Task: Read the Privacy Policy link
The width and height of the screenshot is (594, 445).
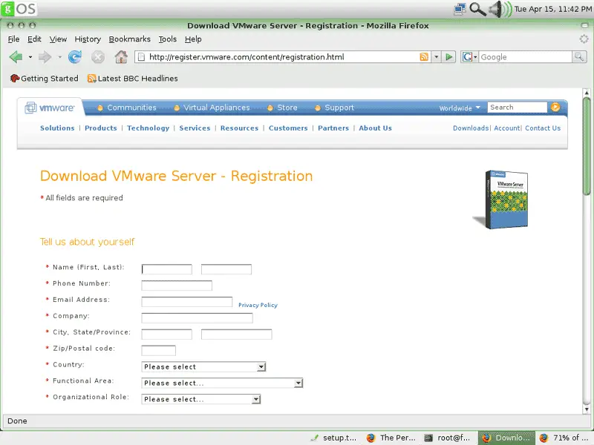Action: pyautogui.click(x=258, y=305)
